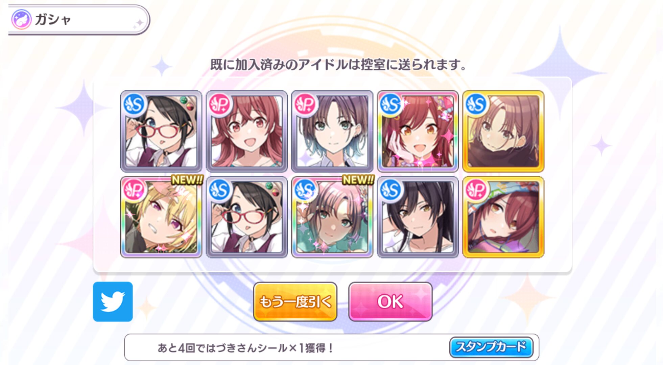Click the pink OK button

(x=390, y=301)
